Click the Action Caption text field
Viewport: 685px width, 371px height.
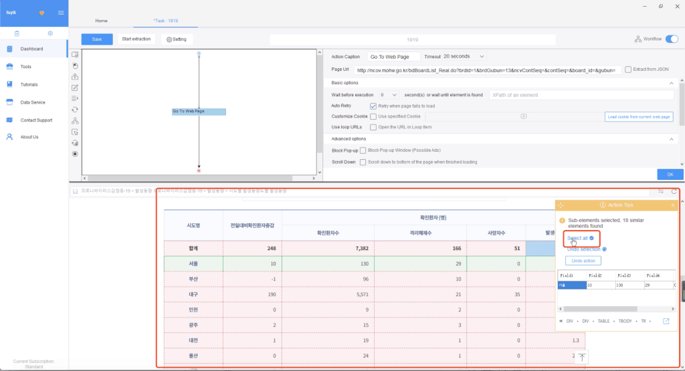(x=393, y=57)
